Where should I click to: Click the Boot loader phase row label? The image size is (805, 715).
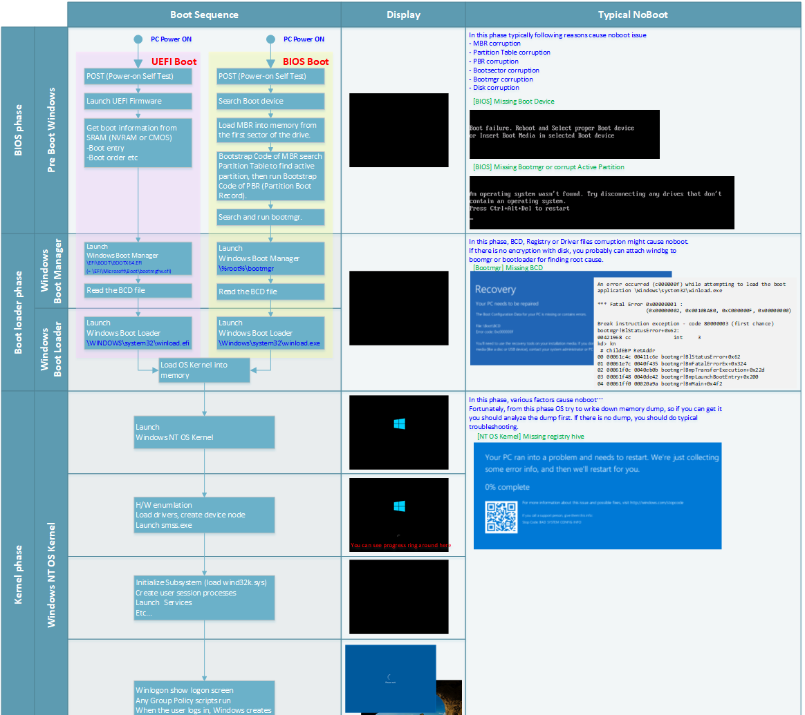(x=18, y=312)
